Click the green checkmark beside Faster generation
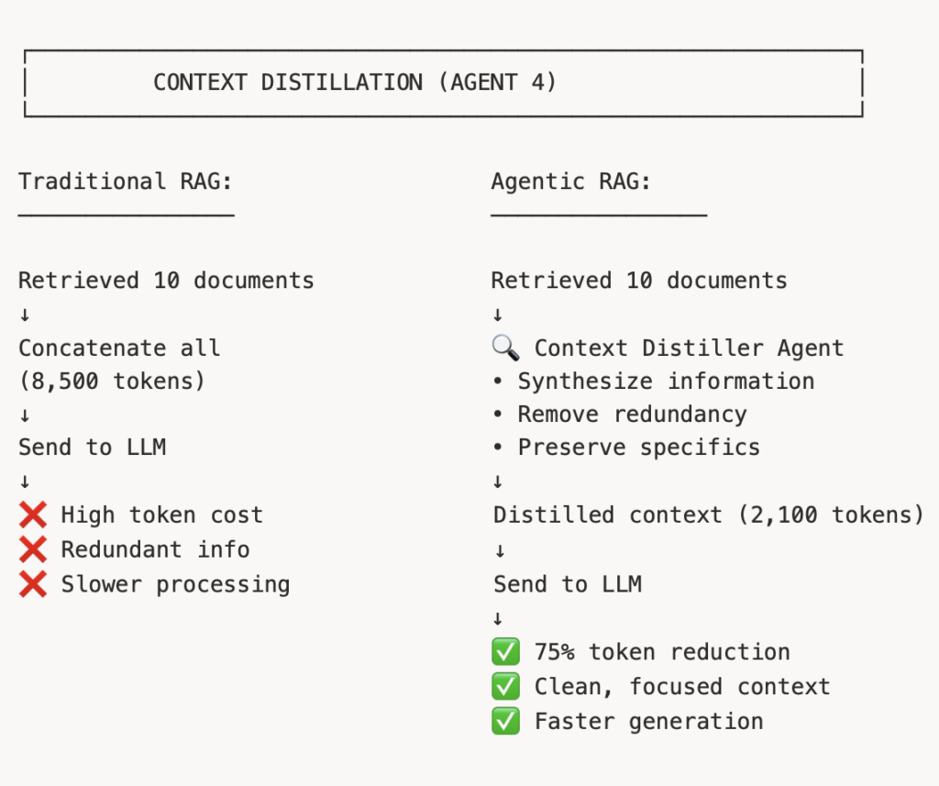This screenshot has height=786, width=939. pyautogui.click(x=505, y=721)
